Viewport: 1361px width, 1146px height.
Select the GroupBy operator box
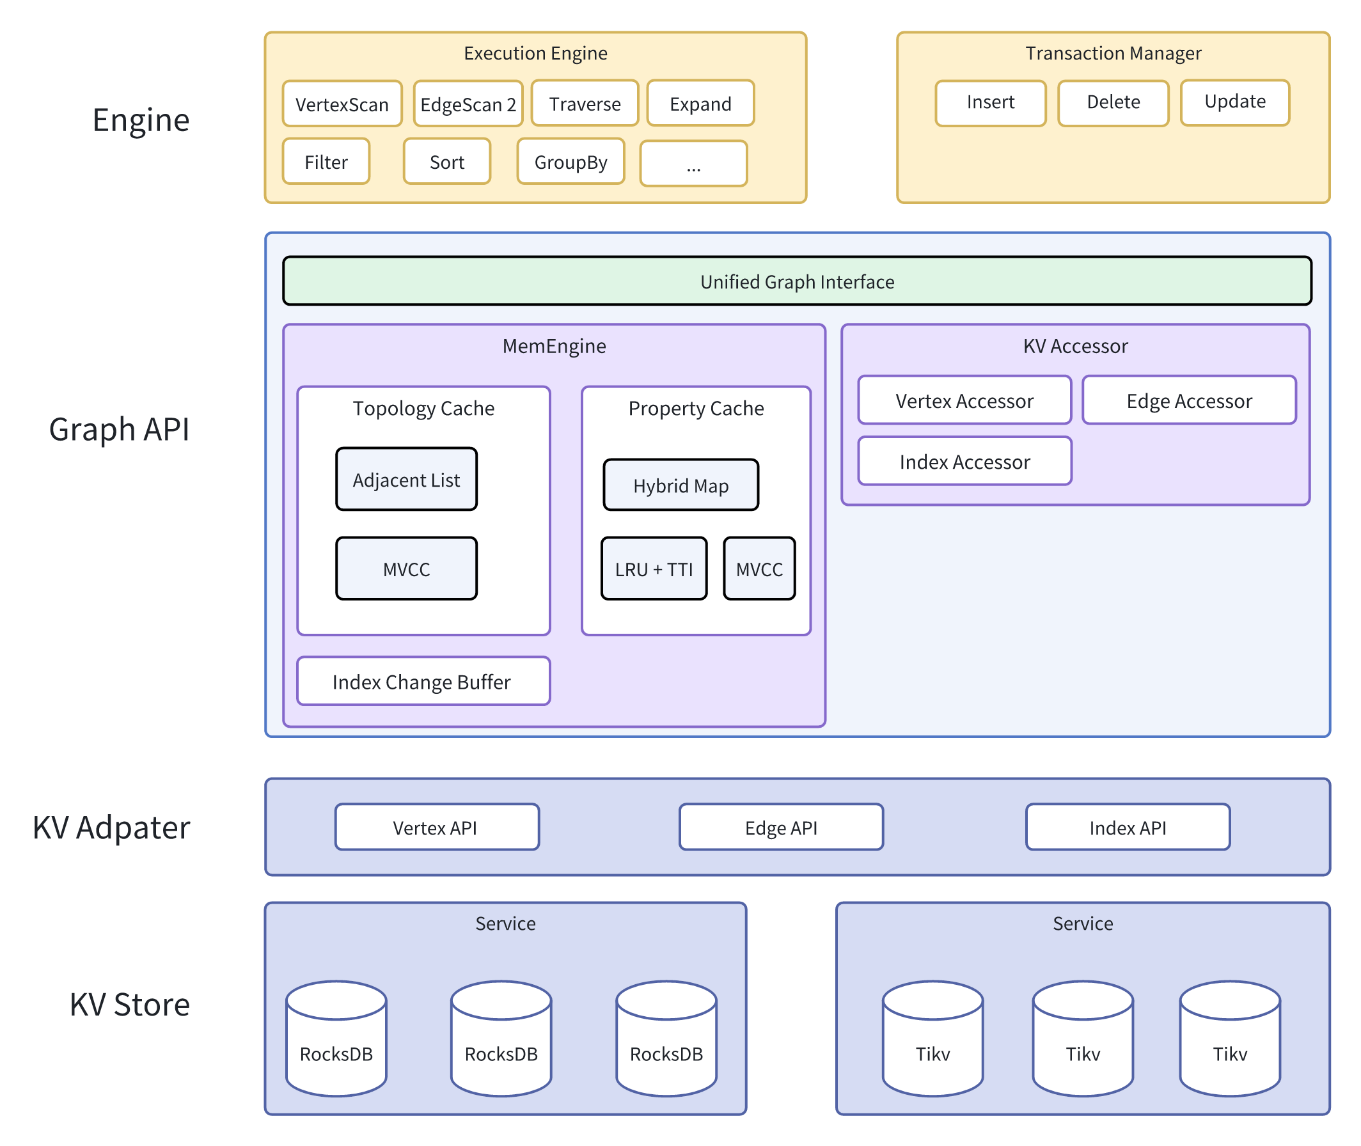pyautogui.click(x=570, y=162)
